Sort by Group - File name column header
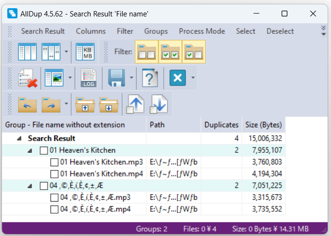The height and width of the screenshot is (236, 331). (x=74, y=125)
